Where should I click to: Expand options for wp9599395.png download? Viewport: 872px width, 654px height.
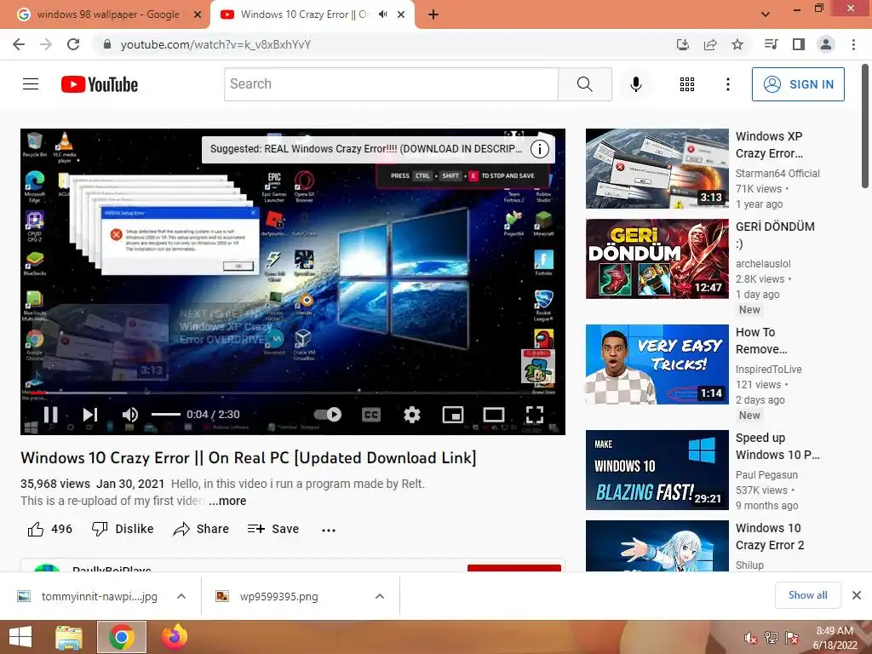tap(380, 596)
